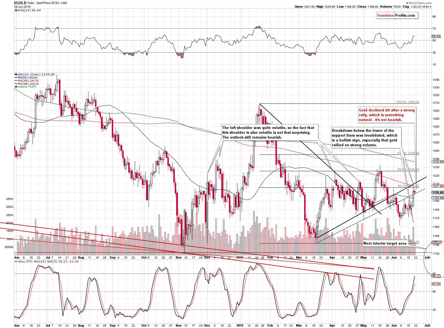Click the 2015 label below the stochastic panel
The width and height of the screenshot is (444, 328).
(x=240, y=325)
